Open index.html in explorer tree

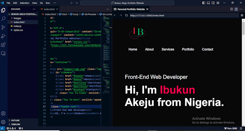pyautogui.click(x=23, y=22)
